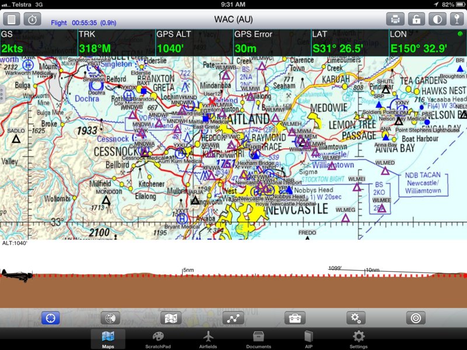Tap the stopwatch timer icon

pos(32,19)
